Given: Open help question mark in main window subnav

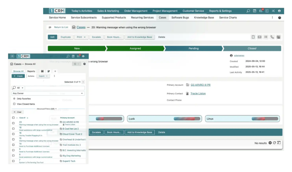Looking at the screenshot, I should coord(279,18).
